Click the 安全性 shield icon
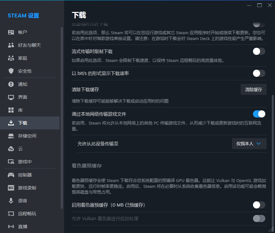 coord(11,71)
